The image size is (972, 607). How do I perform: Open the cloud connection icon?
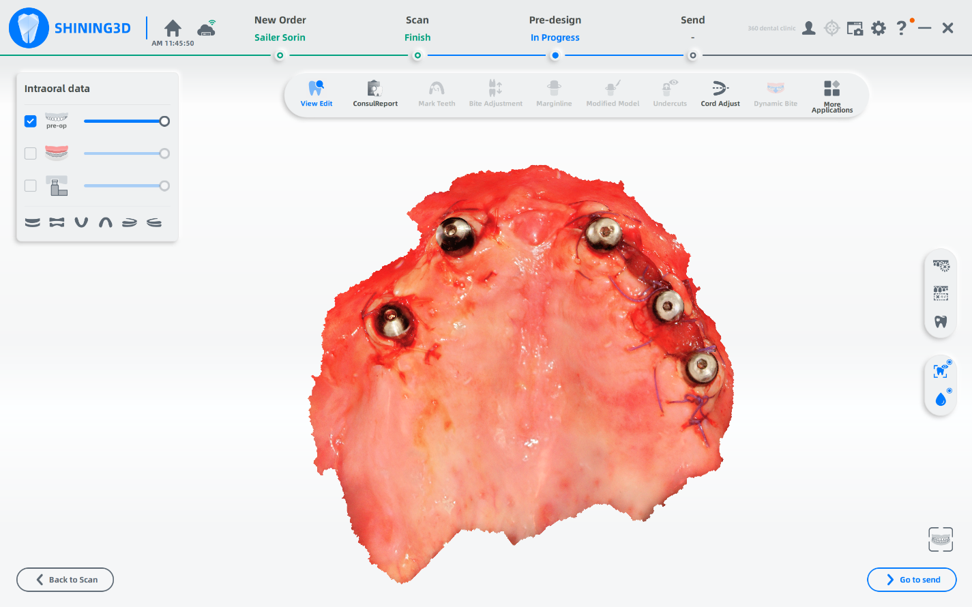coord(206,29)
